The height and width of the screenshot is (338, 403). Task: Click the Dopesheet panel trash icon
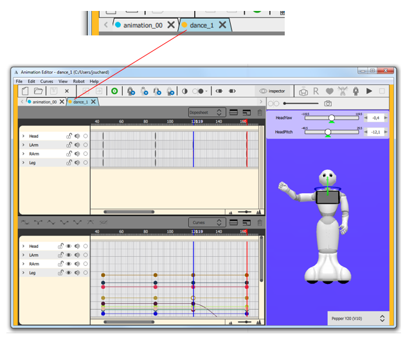click(260, 113)
